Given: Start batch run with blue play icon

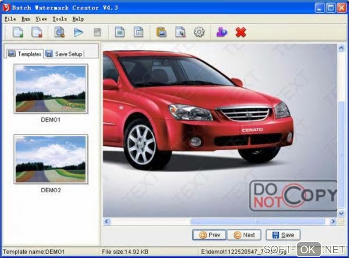Looking at the screenshot, I should (78, 33).
